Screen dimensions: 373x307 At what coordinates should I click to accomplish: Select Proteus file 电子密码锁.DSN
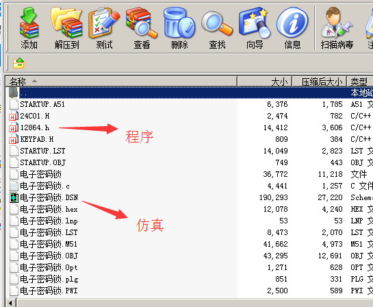49,197
